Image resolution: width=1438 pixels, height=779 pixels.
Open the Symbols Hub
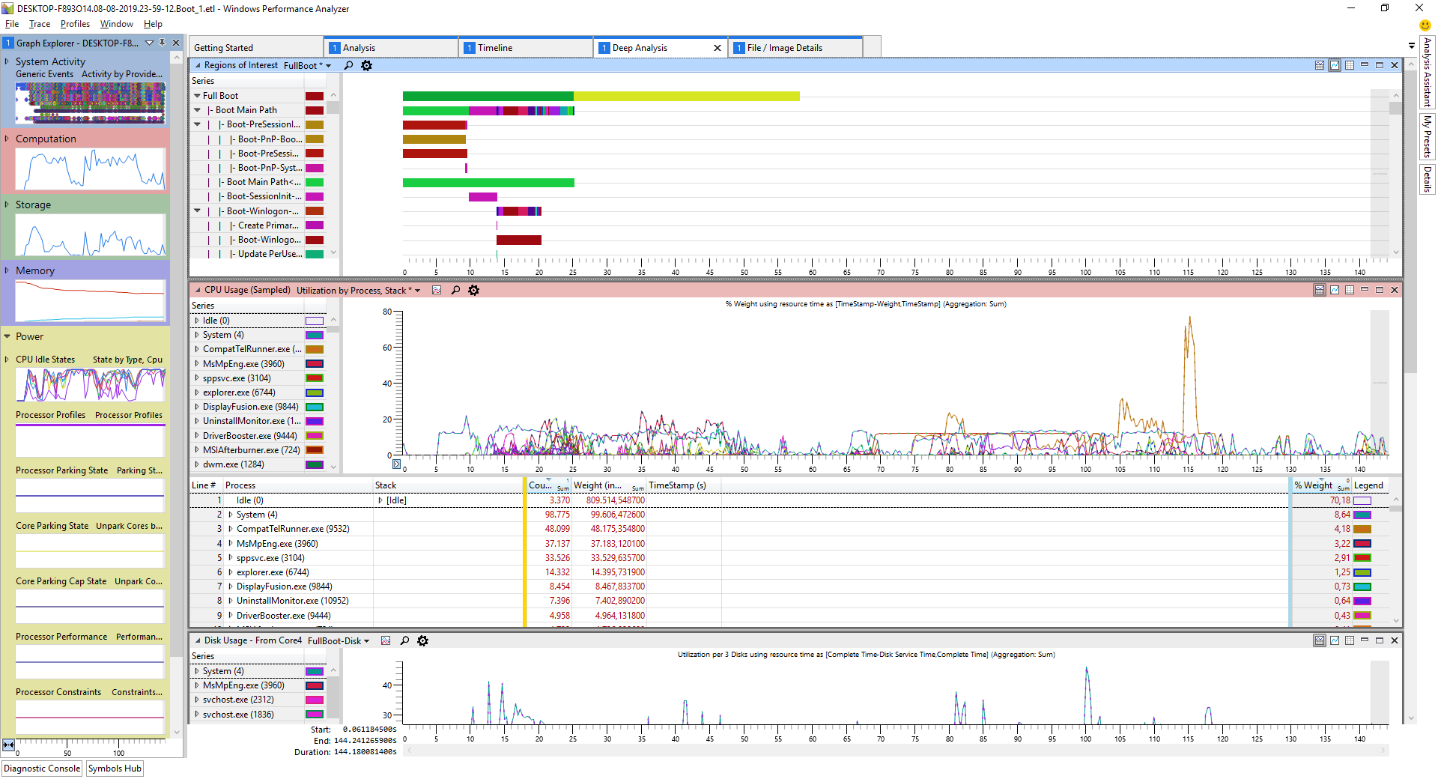[115, 769]
